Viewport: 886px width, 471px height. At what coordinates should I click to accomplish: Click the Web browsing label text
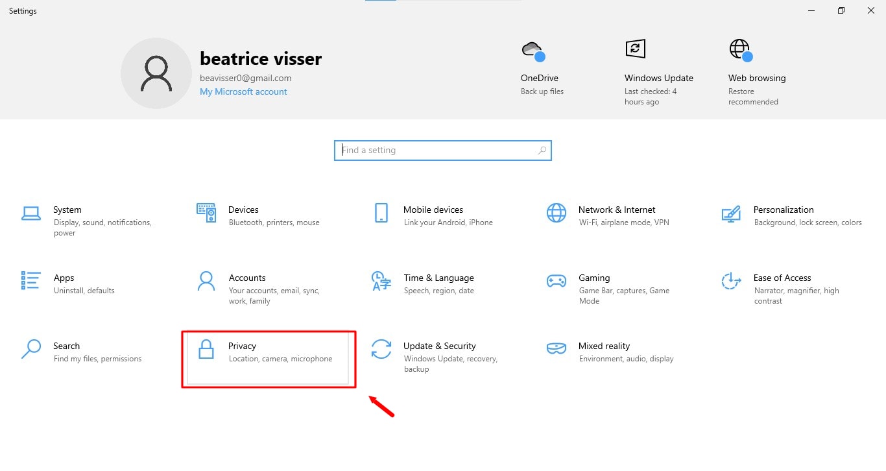click(757, 78)
